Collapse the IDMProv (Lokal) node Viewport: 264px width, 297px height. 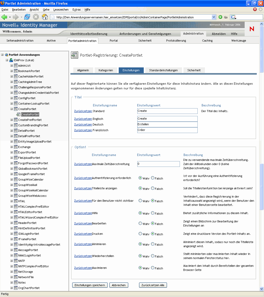coord(7,60)
